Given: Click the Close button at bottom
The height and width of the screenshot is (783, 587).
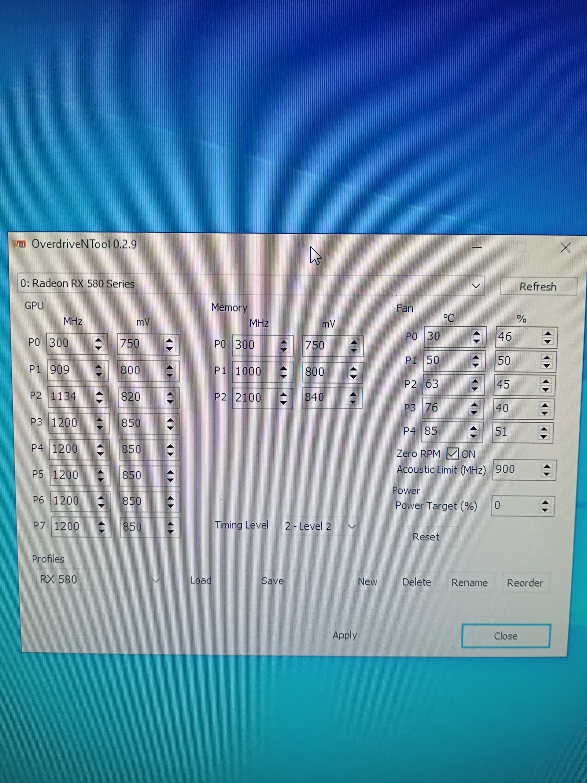Looking at the screenshot, I should coord(506,636).
